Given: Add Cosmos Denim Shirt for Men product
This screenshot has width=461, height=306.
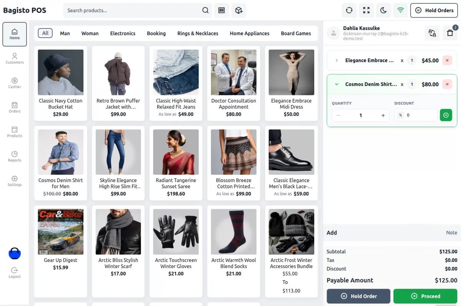Looking at the screenshot, I should pos(61,163).
